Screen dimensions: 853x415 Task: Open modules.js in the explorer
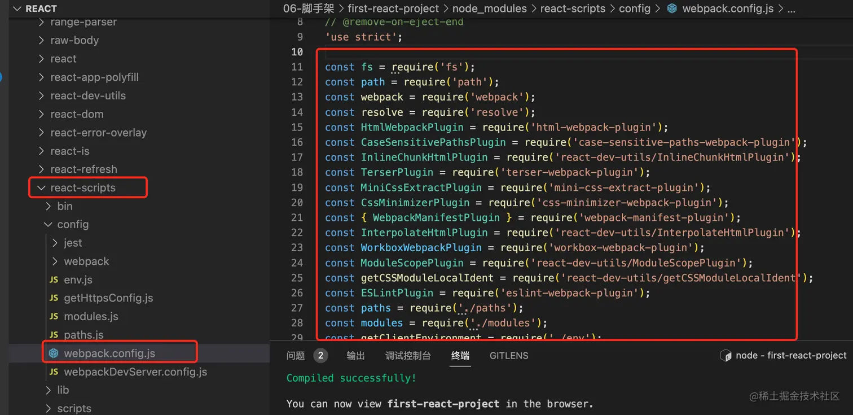[91, 317]
